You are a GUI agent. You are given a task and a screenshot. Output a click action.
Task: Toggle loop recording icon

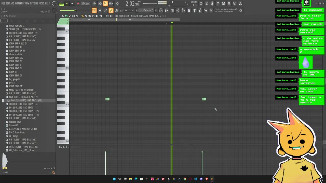[x=116, y=4]
